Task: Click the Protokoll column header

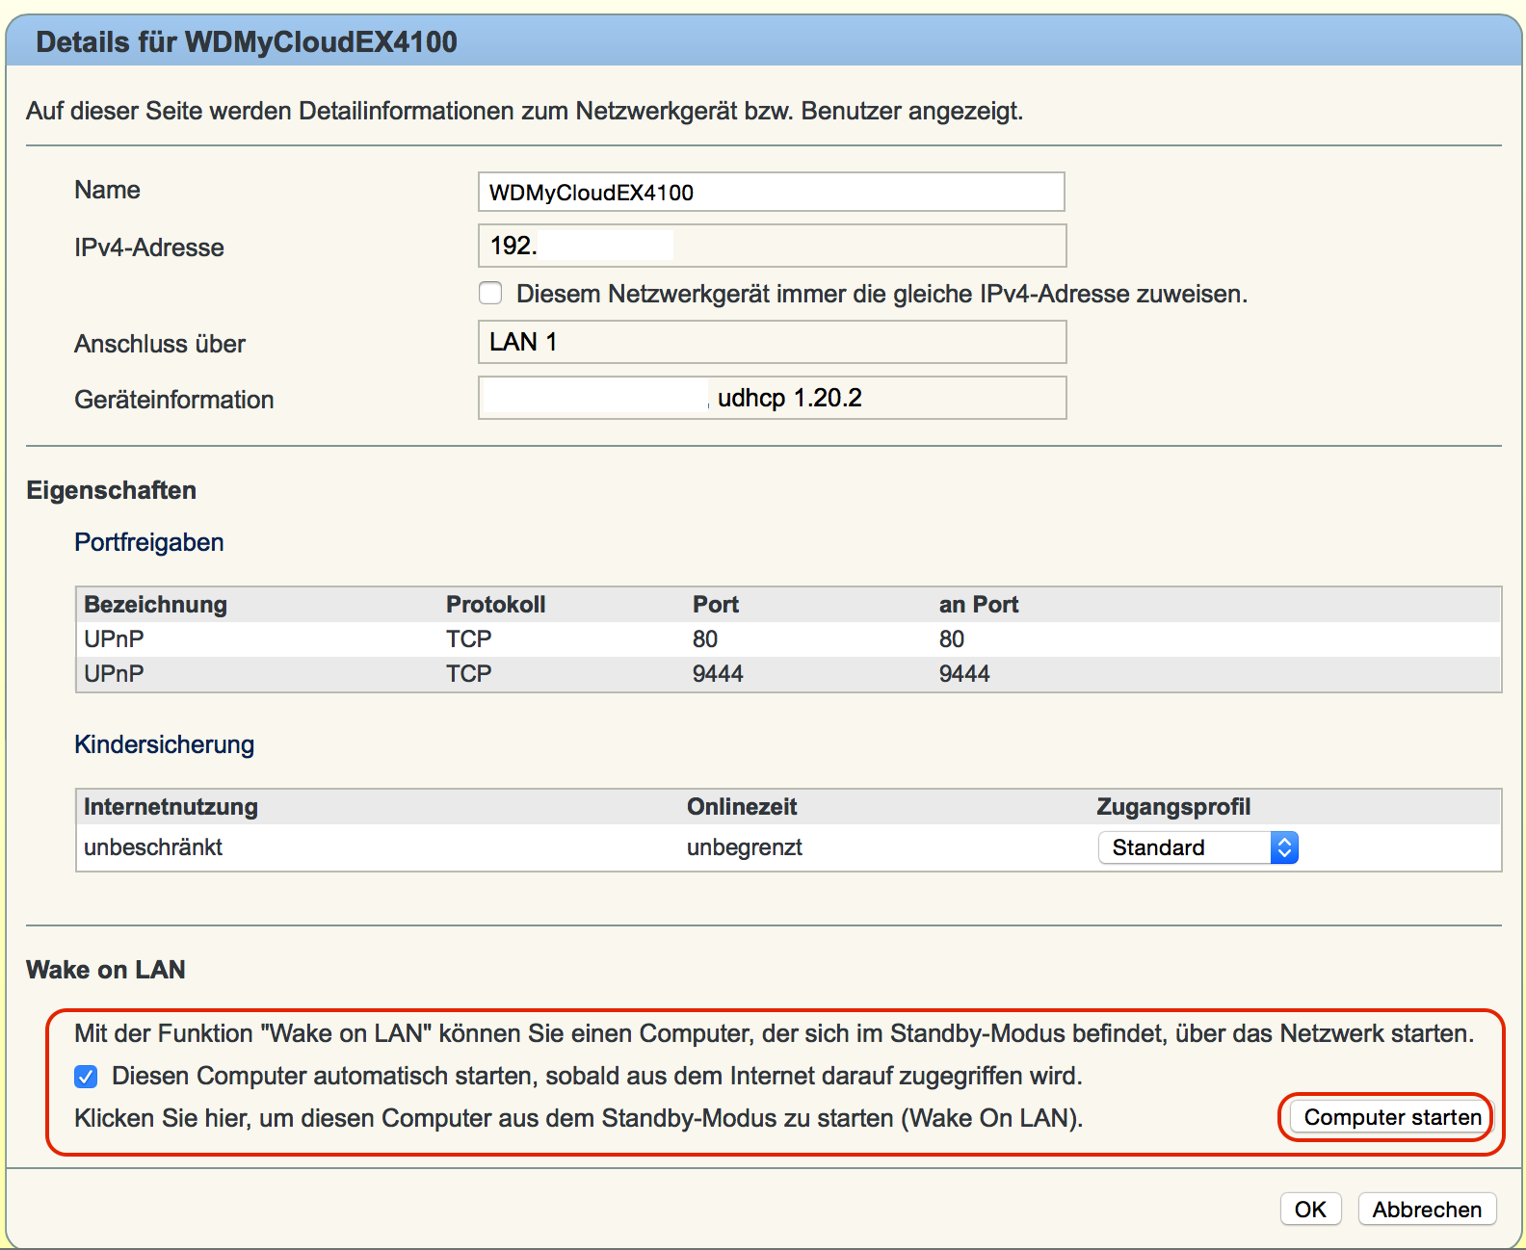Action: click(x=496, y=605)
